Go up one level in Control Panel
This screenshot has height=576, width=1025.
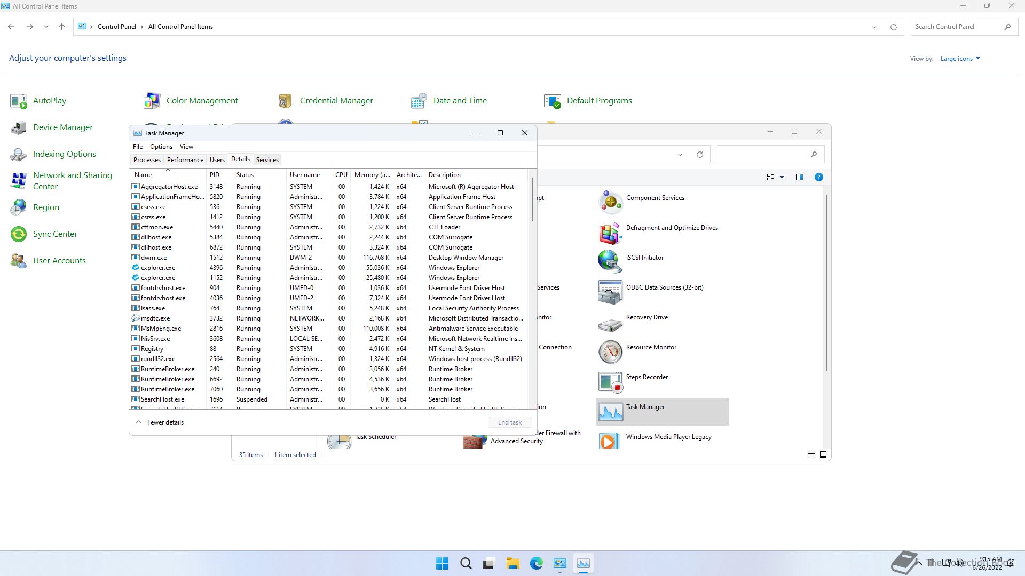pyautogui.click(x=61, y=27)
